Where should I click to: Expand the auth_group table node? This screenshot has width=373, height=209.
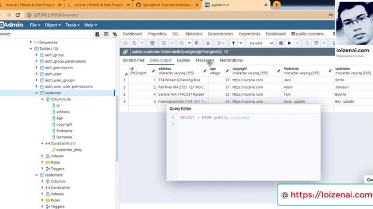click(36, 55)
